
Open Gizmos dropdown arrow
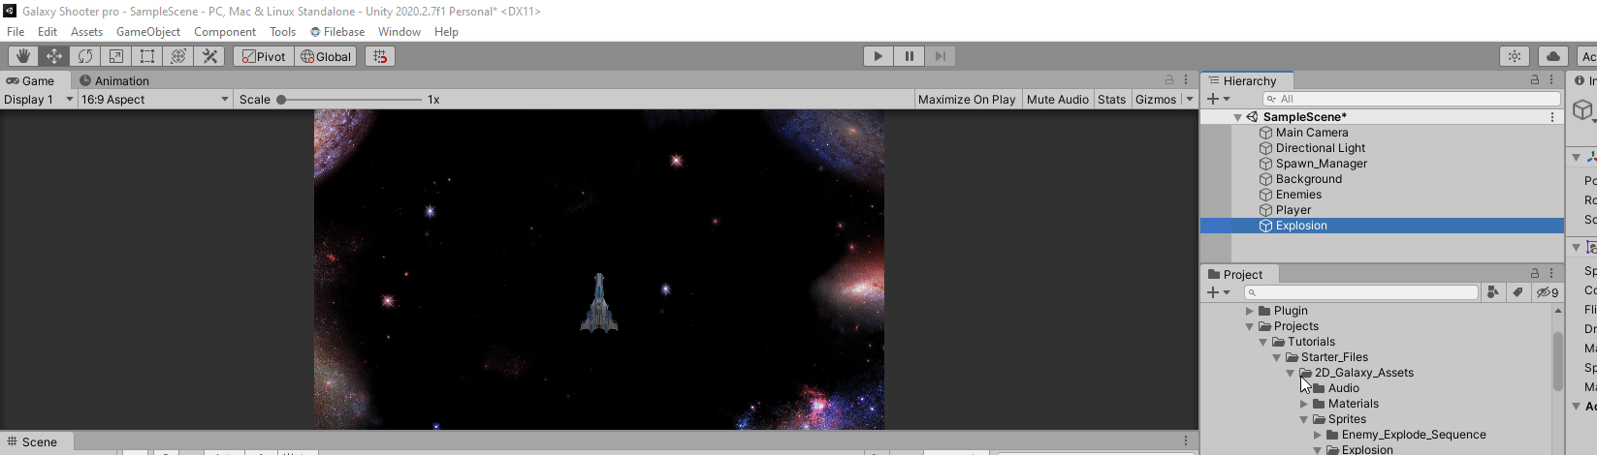[x=1190, y=99]
